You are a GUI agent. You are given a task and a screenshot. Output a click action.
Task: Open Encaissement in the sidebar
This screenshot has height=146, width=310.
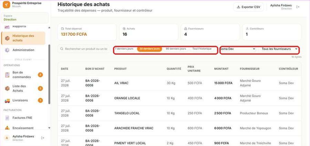coord(23,128)
